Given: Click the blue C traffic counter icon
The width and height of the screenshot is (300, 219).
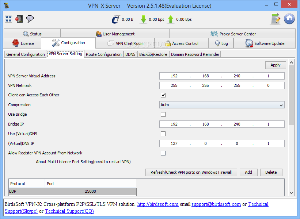Looking at the screenshot, I should [116, 19].
